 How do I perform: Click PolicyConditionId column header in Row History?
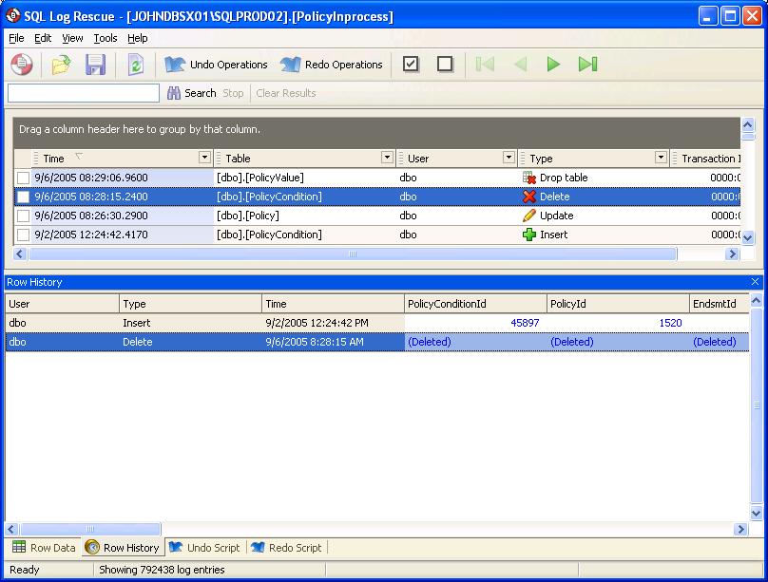pos(475,304)
